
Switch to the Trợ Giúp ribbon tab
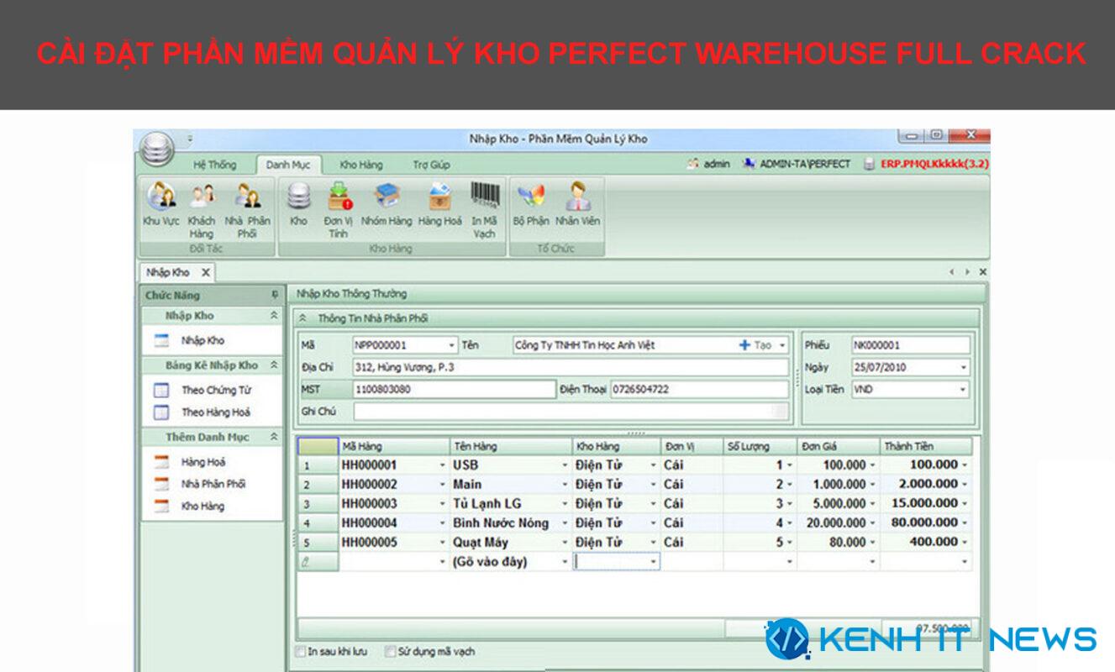[x=431, y=165]
